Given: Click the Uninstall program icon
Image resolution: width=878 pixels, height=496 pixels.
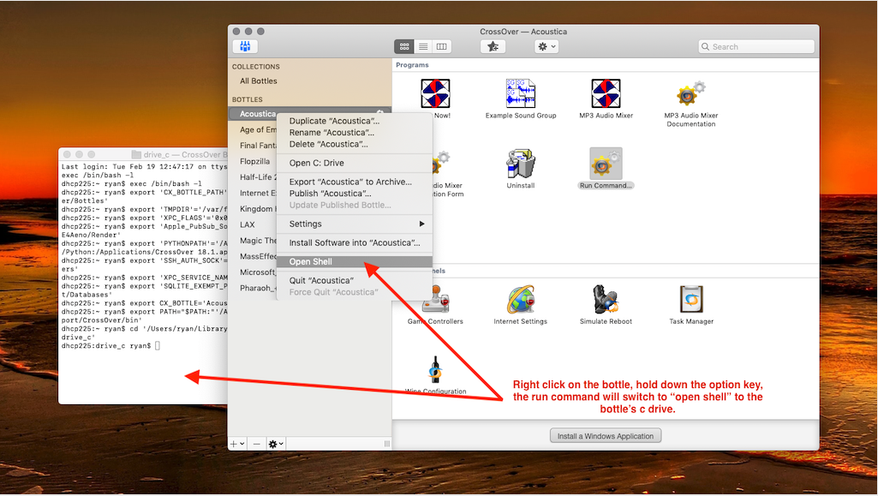Looking at the screenshot, I should 521,164.
